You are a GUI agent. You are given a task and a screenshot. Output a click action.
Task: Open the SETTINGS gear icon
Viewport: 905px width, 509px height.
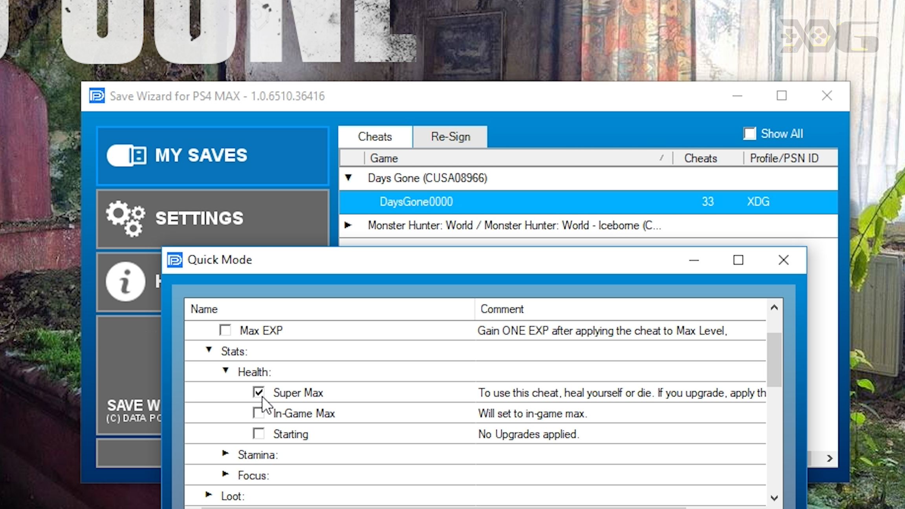tap(125, 218)
